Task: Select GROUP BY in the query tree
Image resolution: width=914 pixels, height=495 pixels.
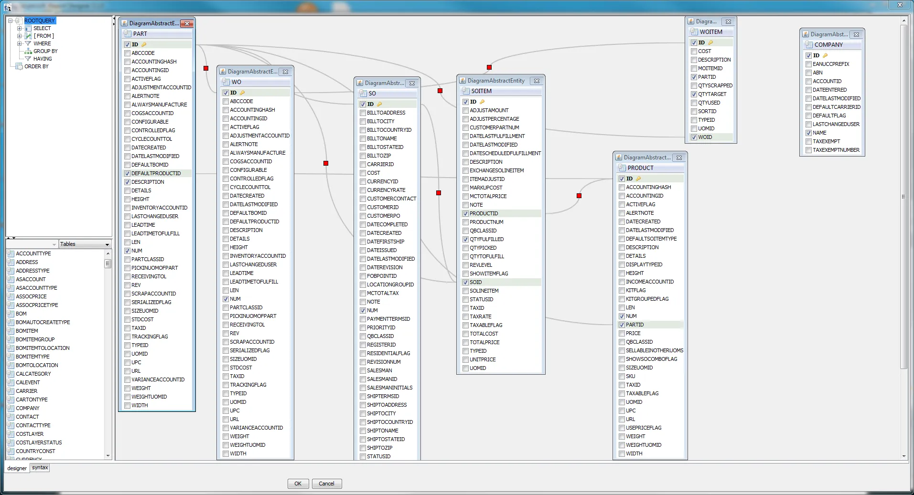Action: coord(45,51)
